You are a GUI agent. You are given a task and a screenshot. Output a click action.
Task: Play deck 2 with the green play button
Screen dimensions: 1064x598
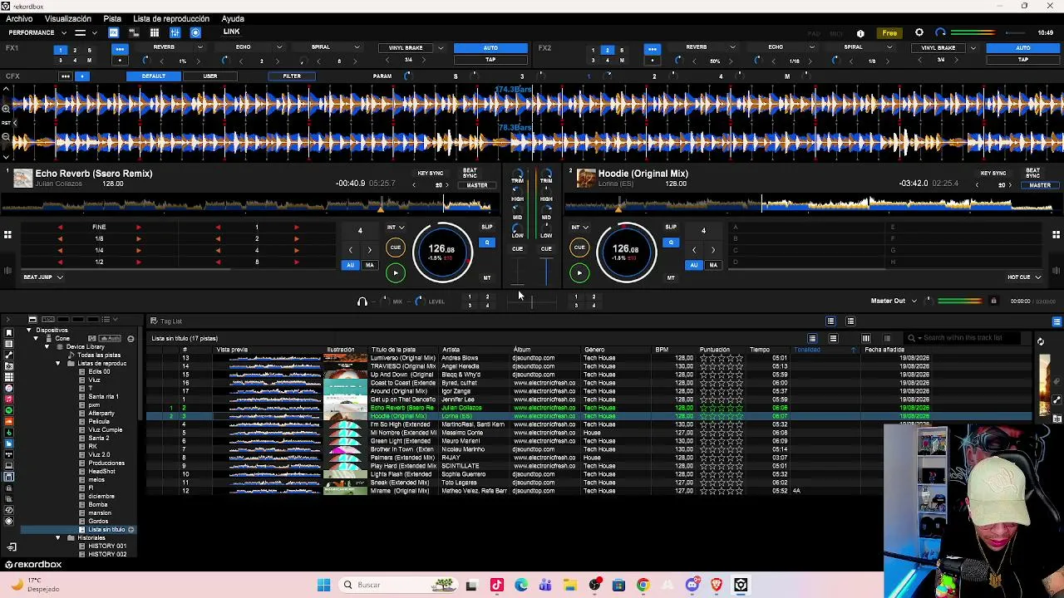(x=579, y=272)
